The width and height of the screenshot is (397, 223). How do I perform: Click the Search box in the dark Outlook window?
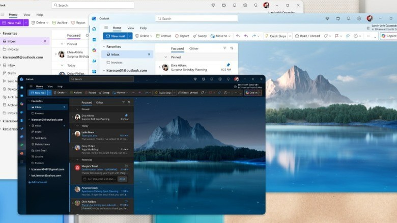pos(101,79)
